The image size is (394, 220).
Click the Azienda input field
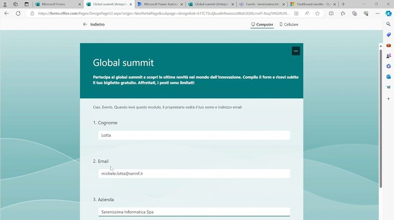(x=194, y=212)
